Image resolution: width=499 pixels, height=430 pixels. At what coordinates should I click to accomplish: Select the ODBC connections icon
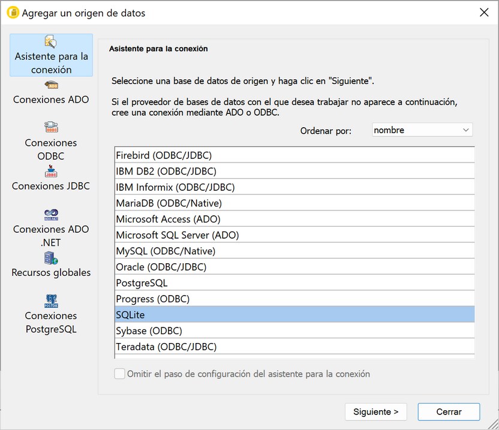(x=51, y=127)
